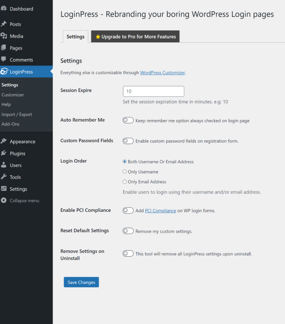Follow the WordPress Customizer link
285x324 pixels.
pos(162,72)
